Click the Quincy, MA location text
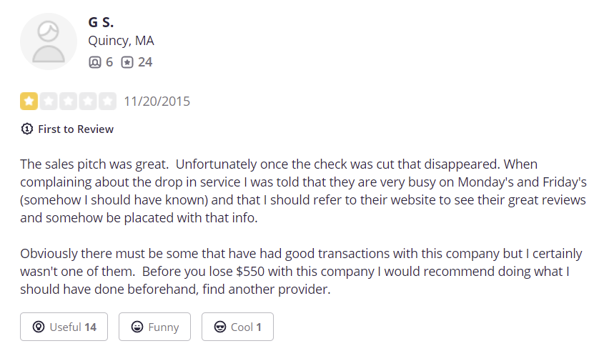Screen dimensions: 599x346 click(121, 41)
